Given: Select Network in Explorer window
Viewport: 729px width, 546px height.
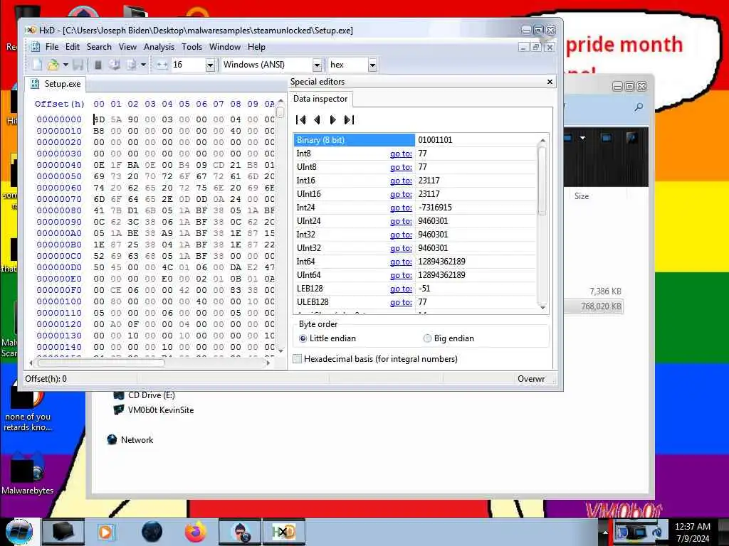Looking at the screenshot, I should point(130,439).
